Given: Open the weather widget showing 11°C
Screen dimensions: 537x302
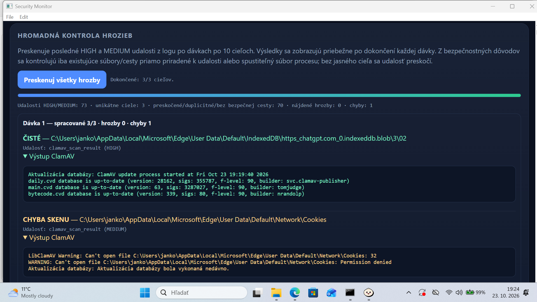Looking at the screenshot, I should 30,293.
